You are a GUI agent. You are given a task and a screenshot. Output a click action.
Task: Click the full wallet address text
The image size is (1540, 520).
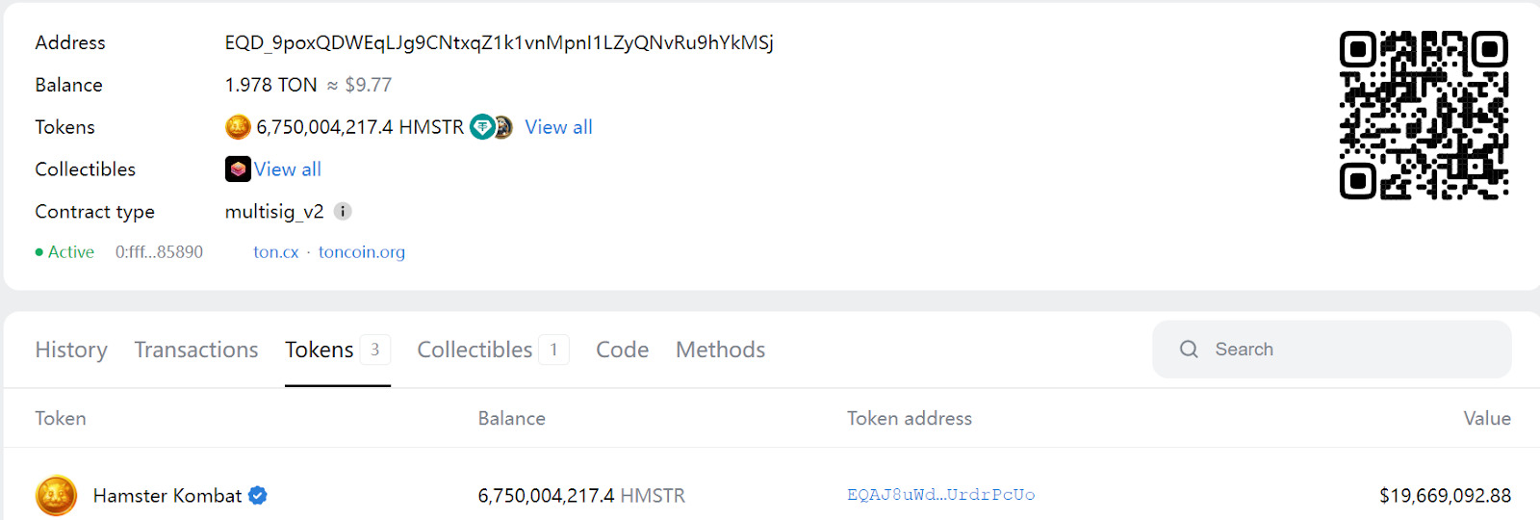coord(499,42)
